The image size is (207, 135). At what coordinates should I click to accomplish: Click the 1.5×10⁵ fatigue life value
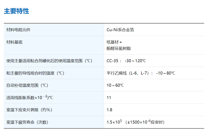[x=114, y=122]
